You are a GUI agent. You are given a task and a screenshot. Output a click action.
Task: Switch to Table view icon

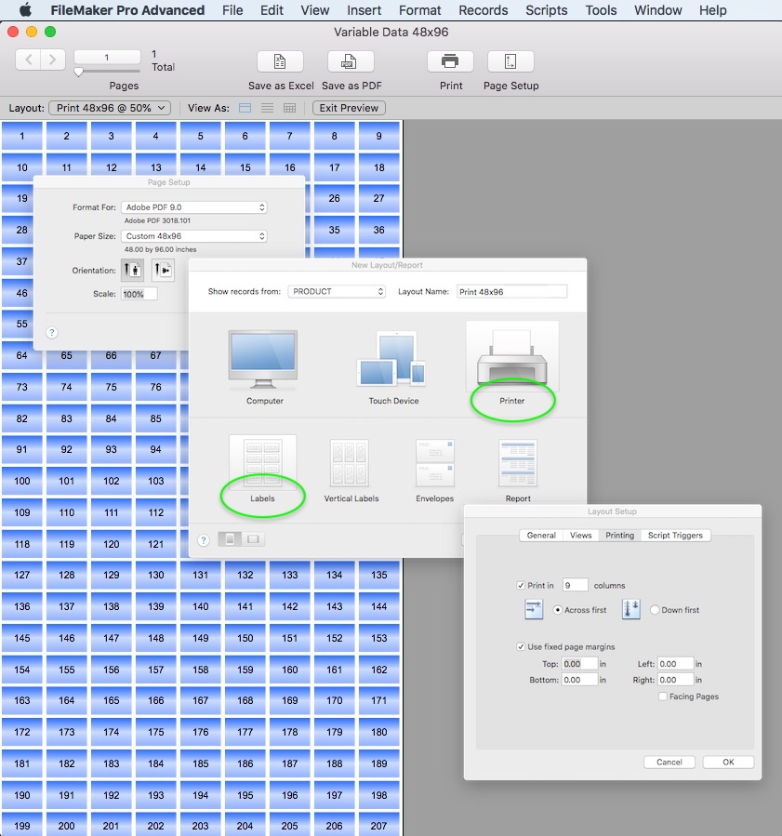coord(289,108)
